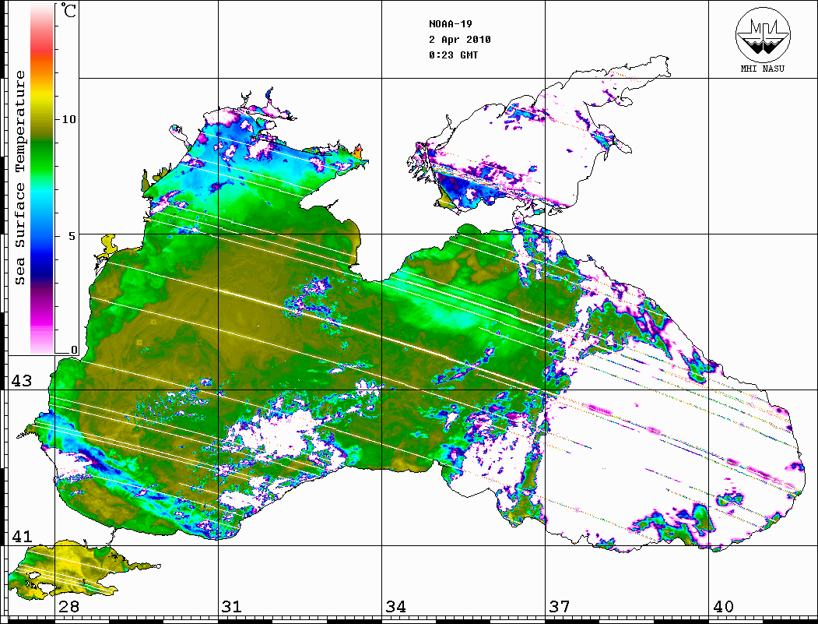Click the date text 2 Apr 2010
The width and height of the screenshot is (818, 624).
tap(460, 40)
